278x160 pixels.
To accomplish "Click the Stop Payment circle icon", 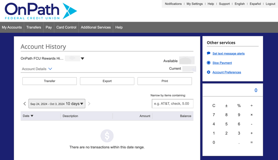I will tap(208, 63).
